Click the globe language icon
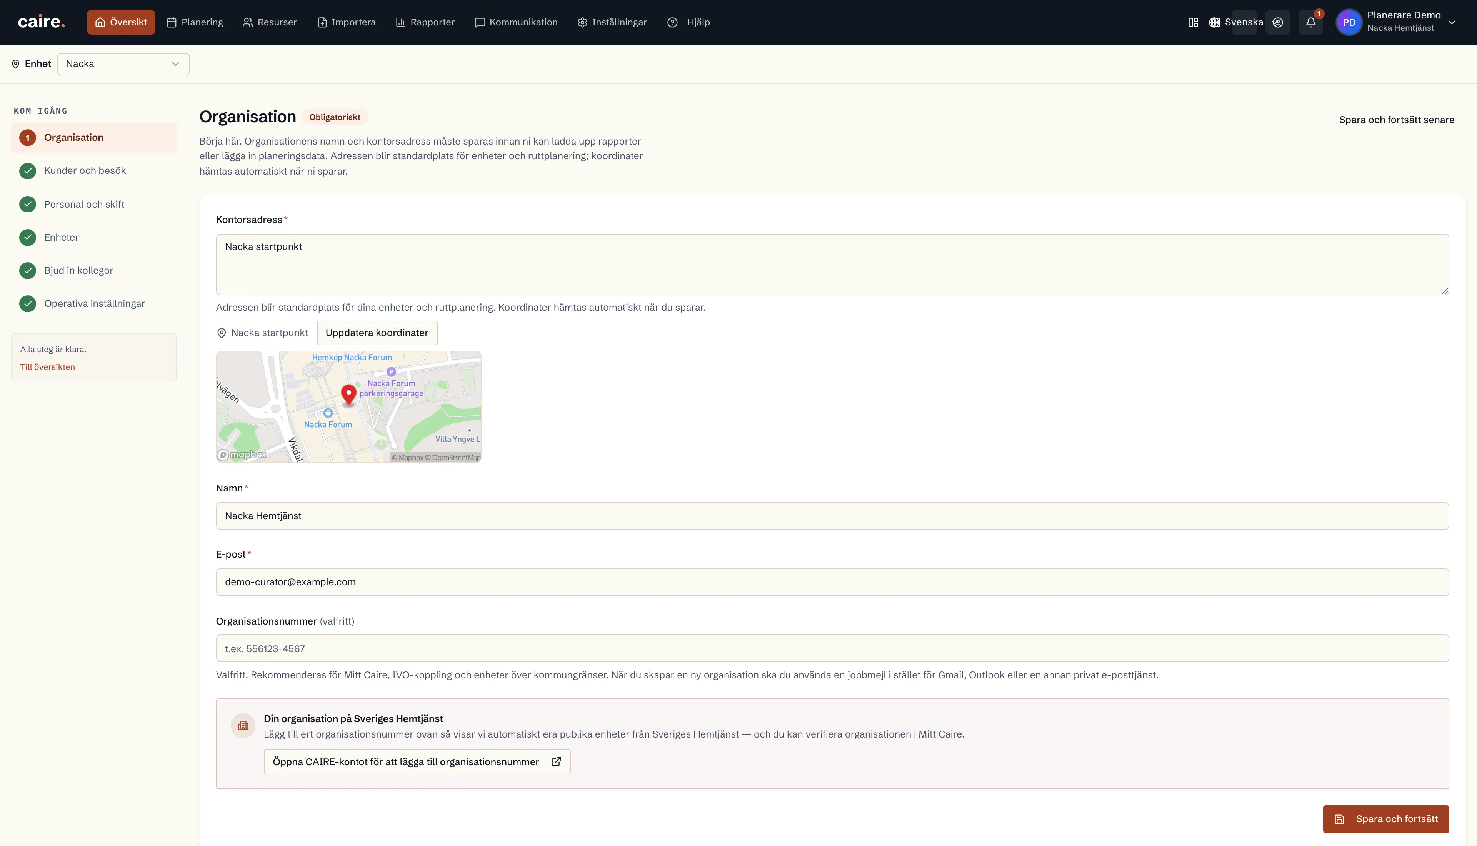The width and height of the screenshot is (1477, 846). (x=1214, y=22)
